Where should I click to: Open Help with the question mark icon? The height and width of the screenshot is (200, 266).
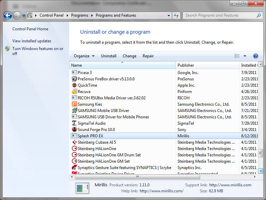click(255, 56)
